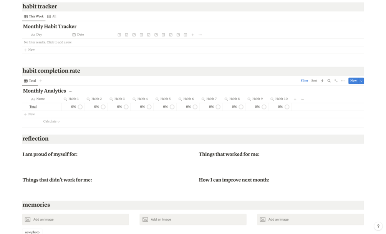This screenshot has width=386, height=234.
Task: Add a property column in Monthly Habit Tracker
Action: pos(193,35)
